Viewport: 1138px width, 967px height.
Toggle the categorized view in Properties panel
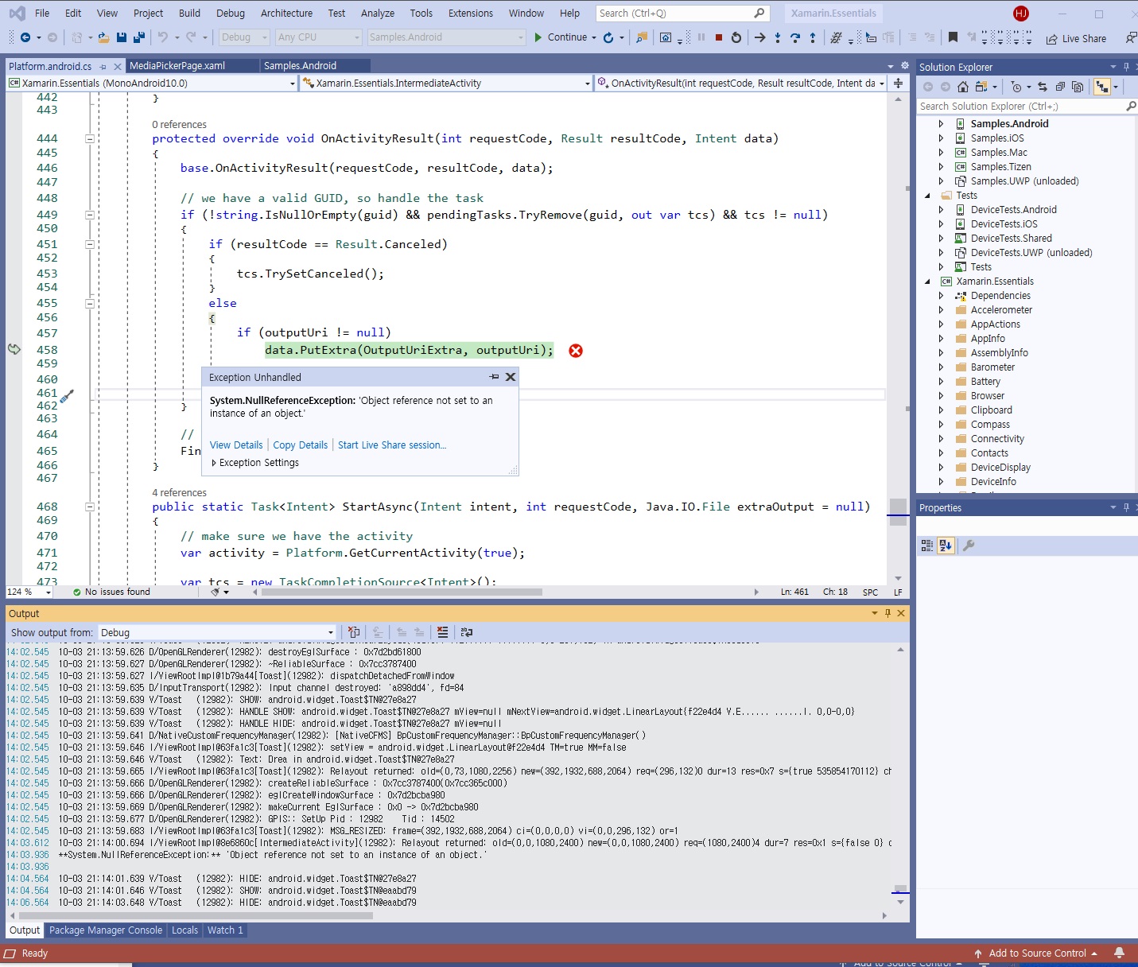[926, 546]
